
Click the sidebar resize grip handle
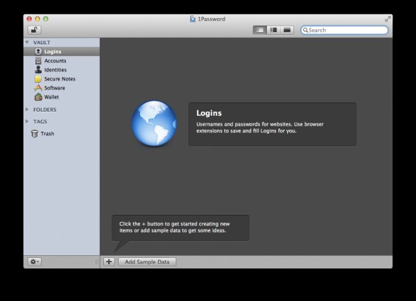click(x=96, y=261)
